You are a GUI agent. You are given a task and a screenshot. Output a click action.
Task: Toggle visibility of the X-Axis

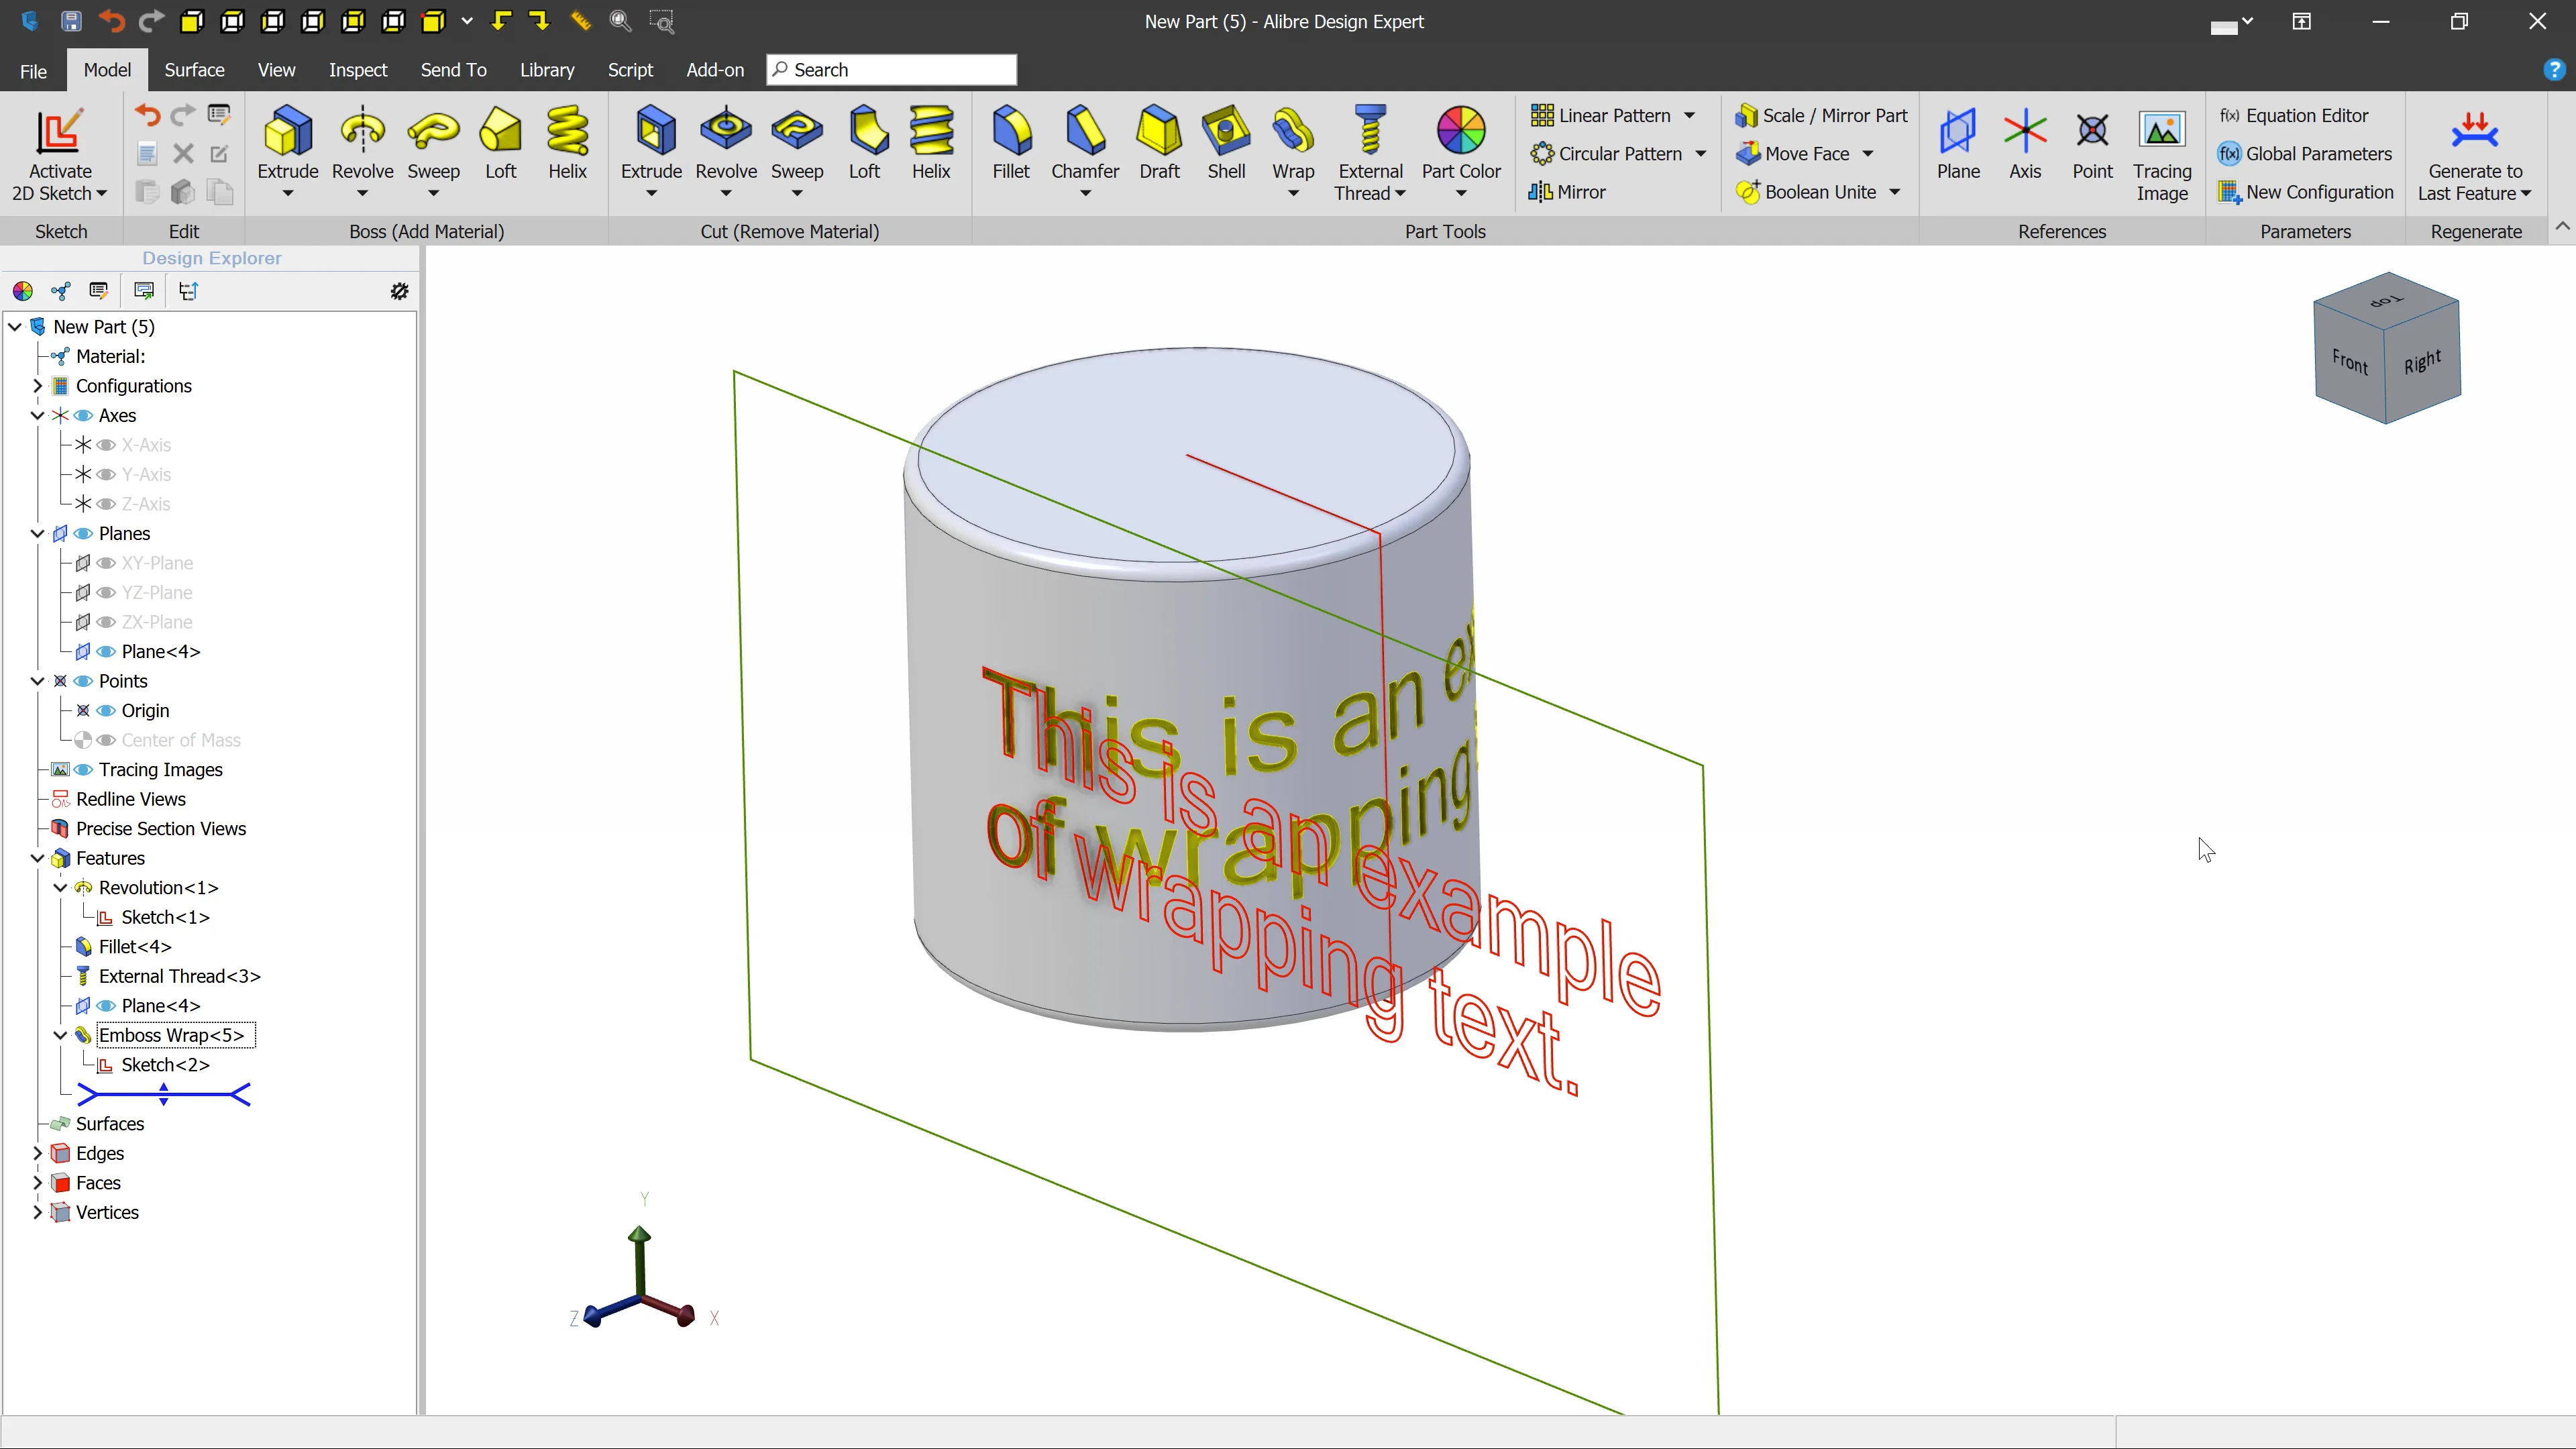pos(107,444)
